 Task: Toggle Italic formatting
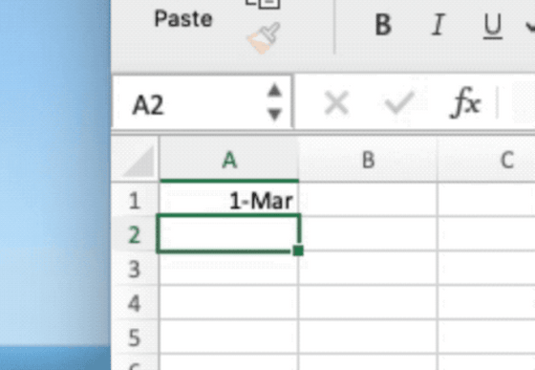pyautogui.click(x=439, y=25)
